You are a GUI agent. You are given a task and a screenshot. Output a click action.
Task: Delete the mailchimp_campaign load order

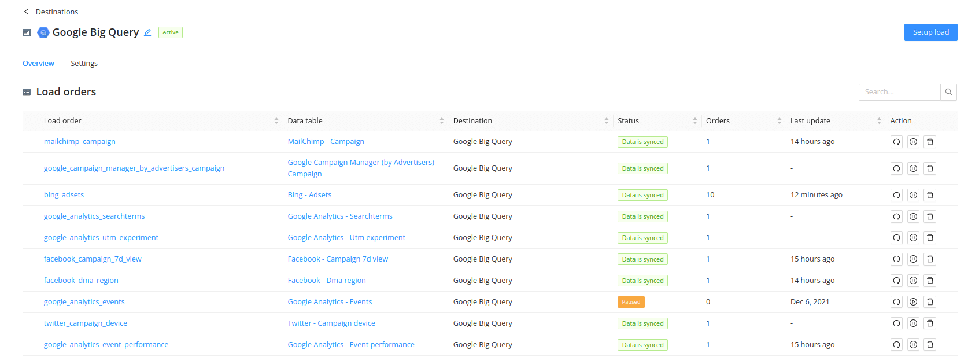pyautogui.click(x=930, y=142)
